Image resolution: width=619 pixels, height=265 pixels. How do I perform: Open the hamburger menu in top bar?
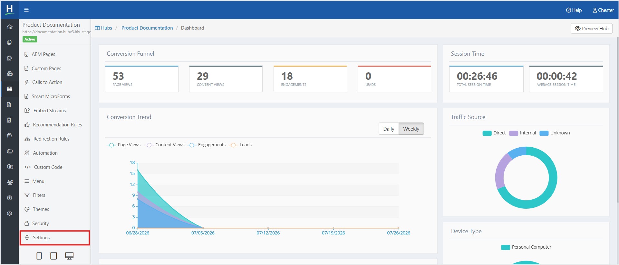(26, 10)
